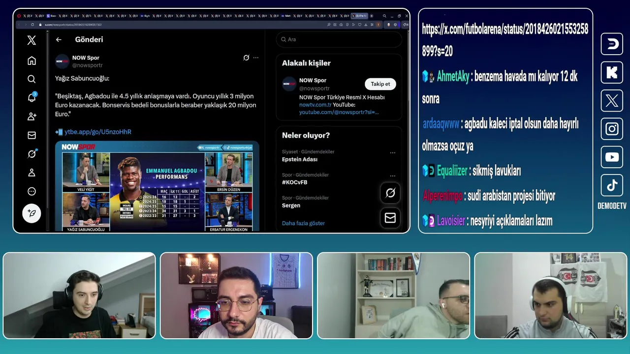Click ardaaqwww username in chat
630x354 pixels.
tap(441, 124)
